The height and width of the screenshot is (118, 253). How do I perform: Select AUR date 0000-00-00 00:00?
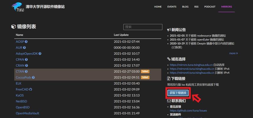[127, 47]
